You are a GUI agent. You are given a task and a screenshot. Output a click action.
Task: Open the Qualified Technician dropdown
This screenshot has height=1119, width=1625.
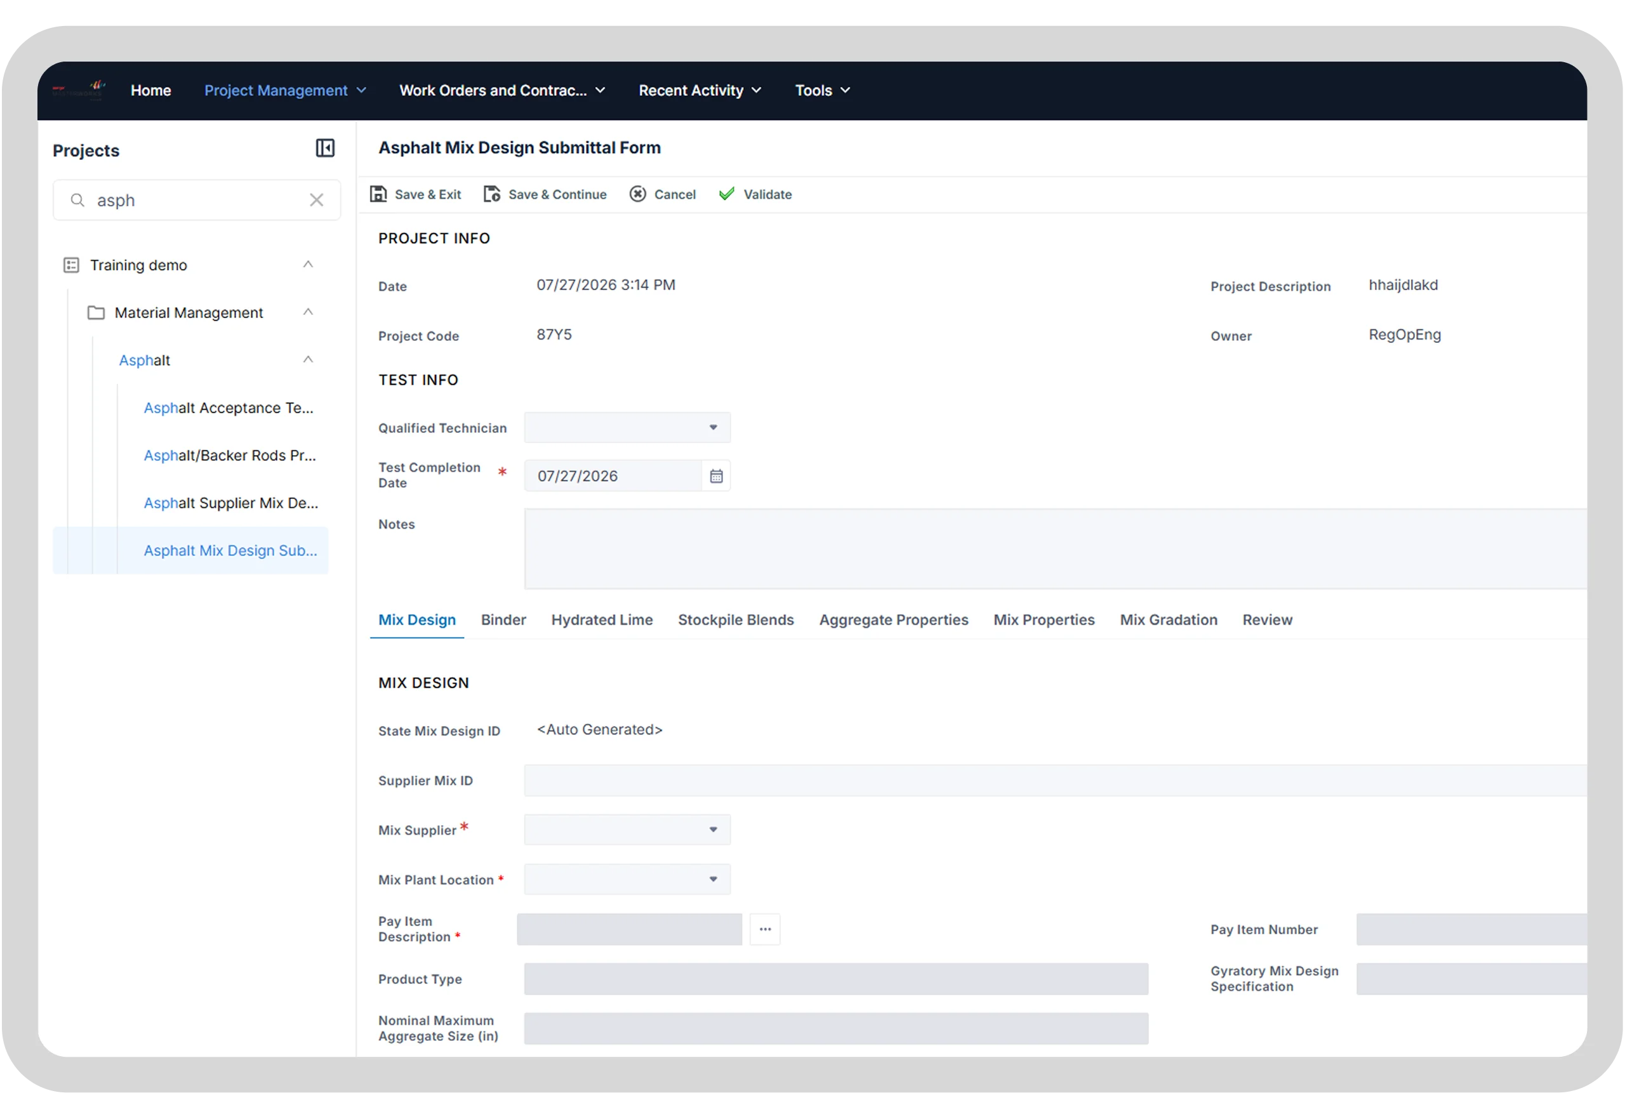pyautogui.click(x=627, y=428)
